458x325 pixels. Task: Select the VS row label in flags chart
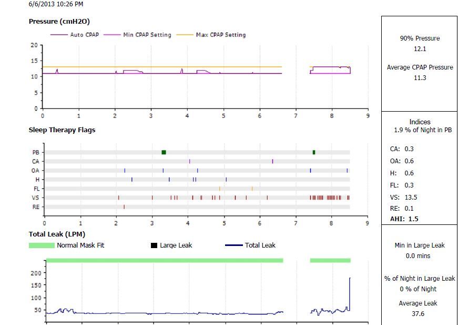[x=35, y=198]
